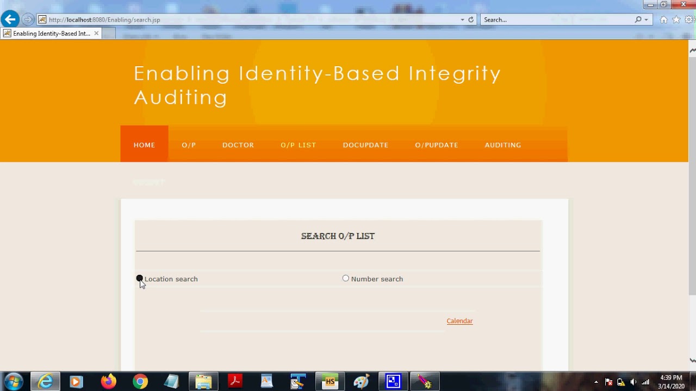Click the Calendar link
This screenshot has width=696, height=391.
coord(459,321)
